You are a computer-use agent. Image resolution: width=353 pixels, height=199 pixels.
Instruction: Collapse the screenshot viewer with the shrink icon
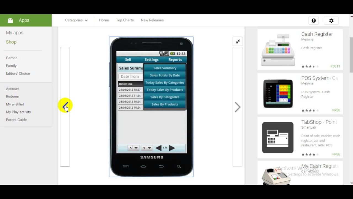[x=237, y=41]
